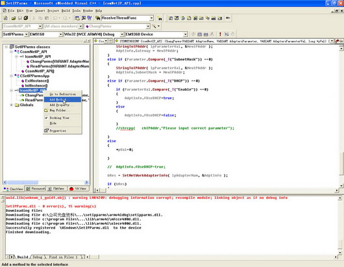The image size is (344, 267).
Task: Open the Tools menu
Action: click(77, 10)
